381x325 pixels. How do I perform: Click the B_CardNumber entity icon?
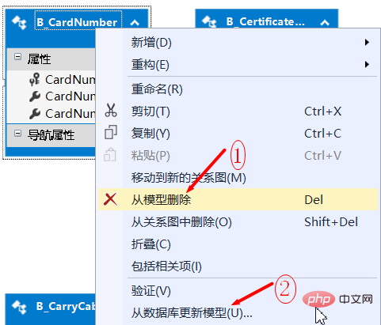pyautogui.click(x=19, y=22)
